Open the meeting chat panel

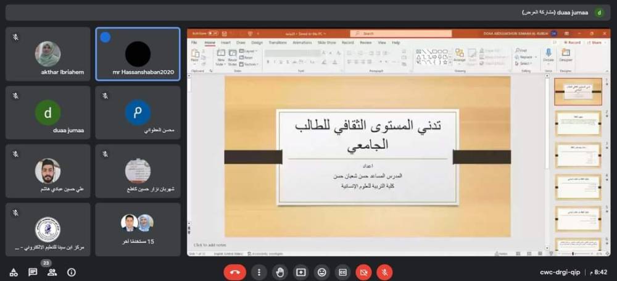(x=33, y=272)
